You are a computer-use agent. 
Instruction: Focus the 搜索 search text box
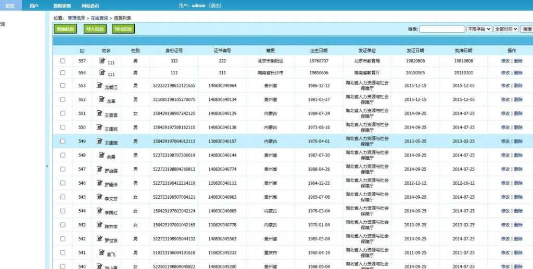tap(442, 29)
